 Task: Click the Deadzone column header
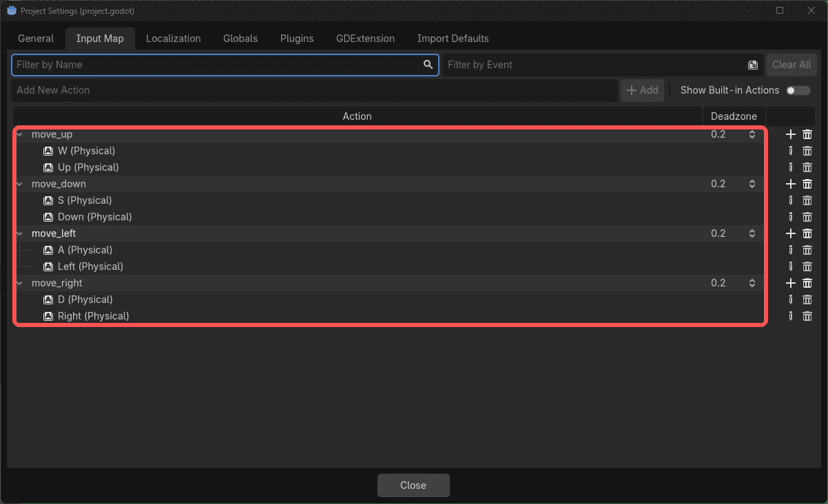pyautogui.click(x=734, y=116)
